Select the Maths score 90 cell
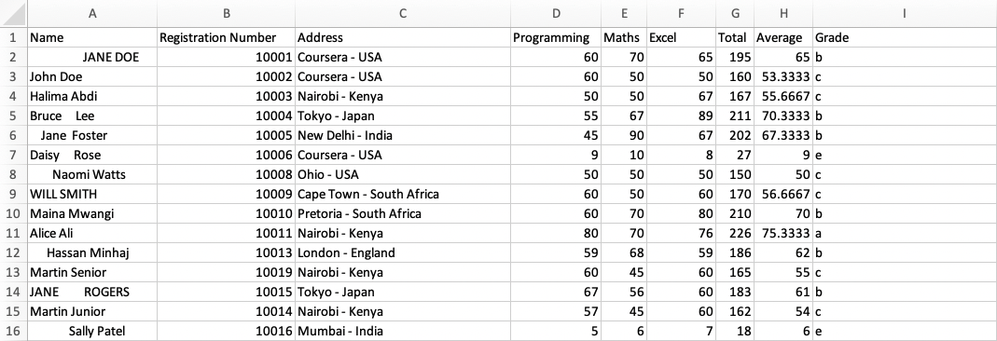Image resolution: width=997 pixels, height=341 pixels. click(624, 135)
